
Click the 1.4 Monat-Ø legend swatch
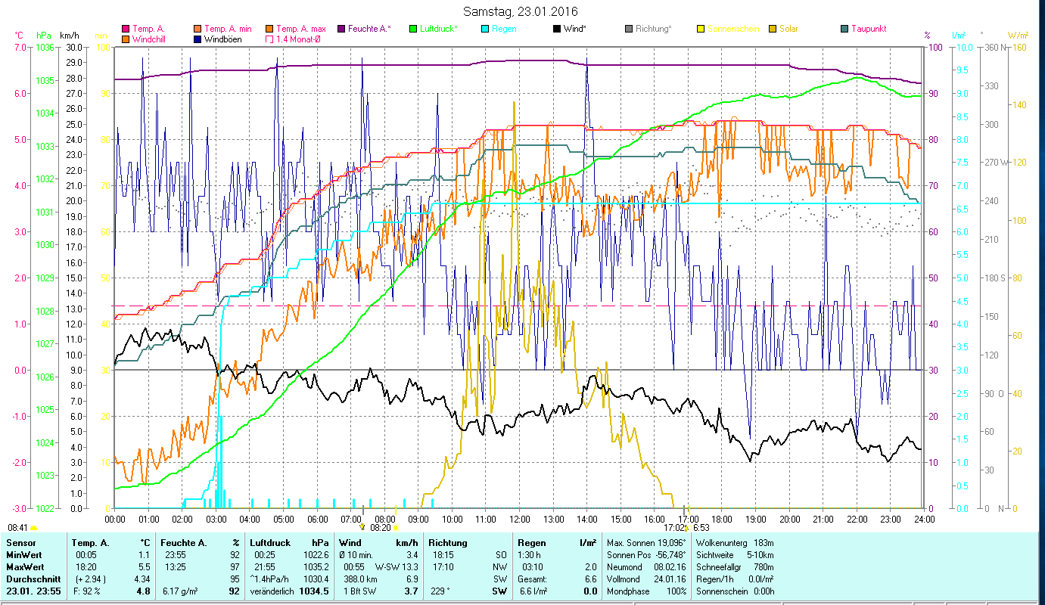point(269,39)
